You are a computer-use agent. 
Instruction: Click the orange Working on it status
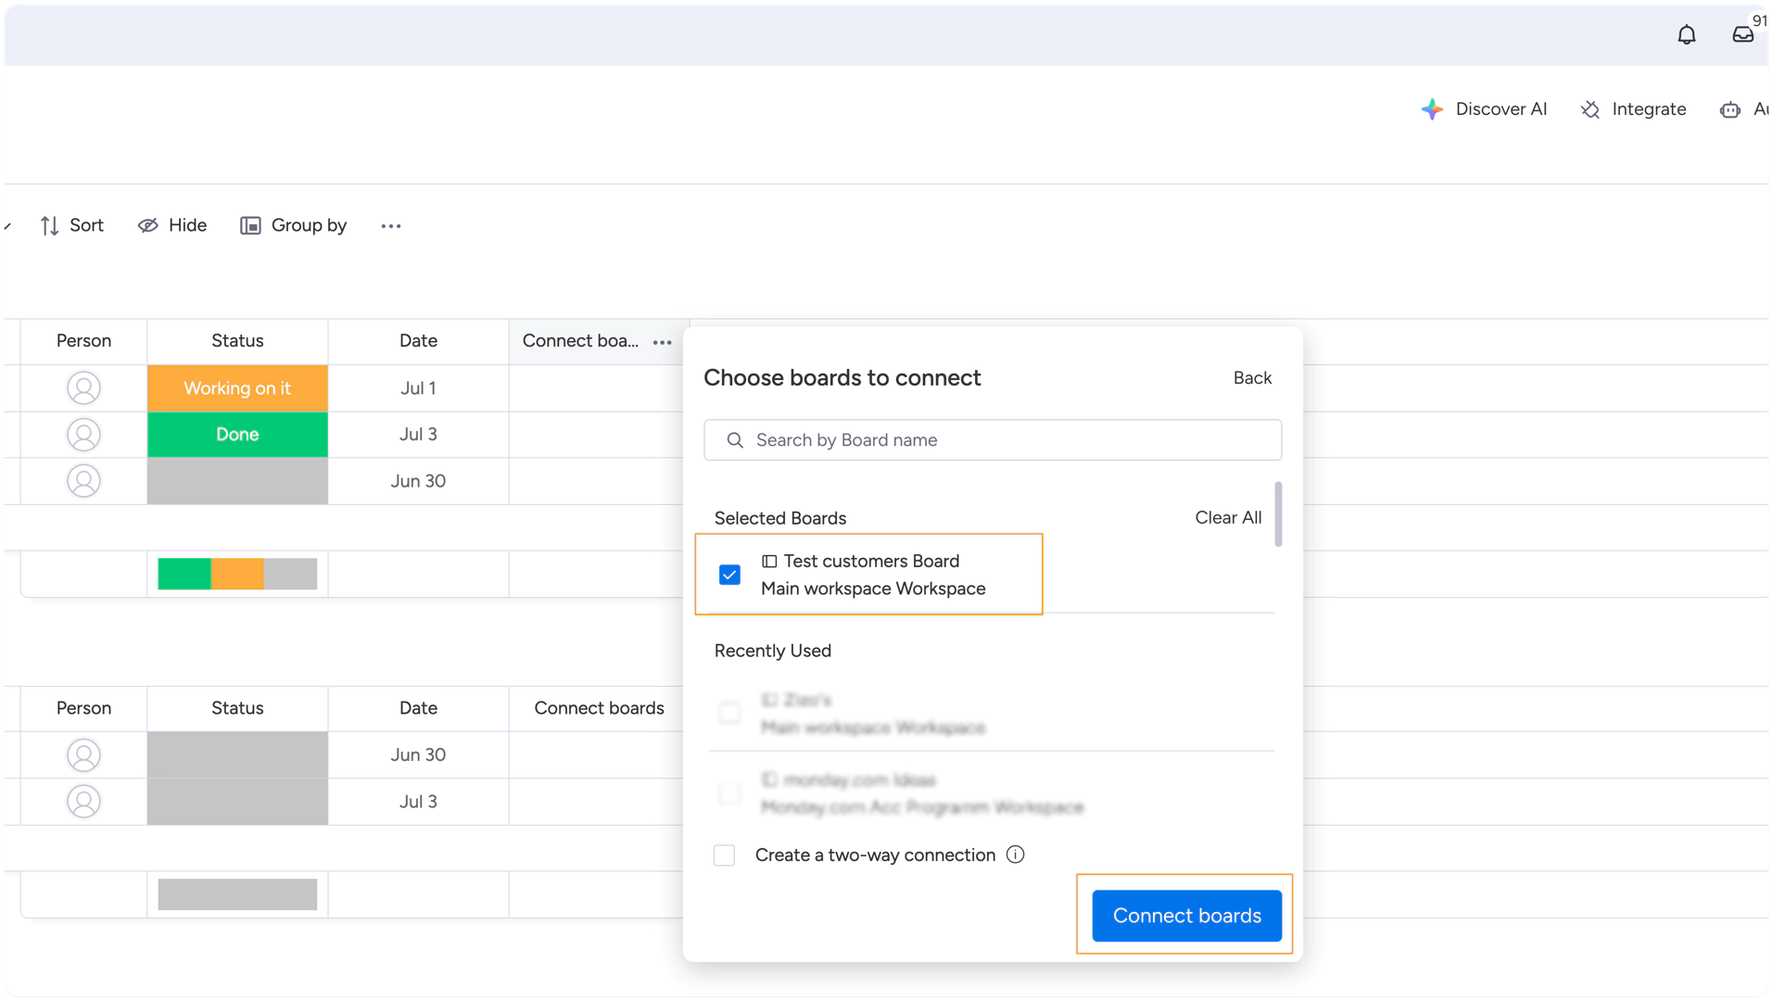coord(237,388)
